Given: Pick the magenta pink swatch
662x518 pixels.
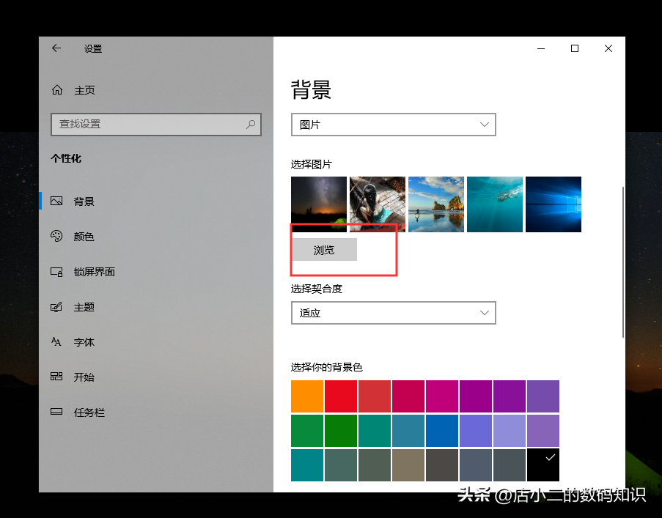Looking at the screenshot, I should [x=442, y=396].
